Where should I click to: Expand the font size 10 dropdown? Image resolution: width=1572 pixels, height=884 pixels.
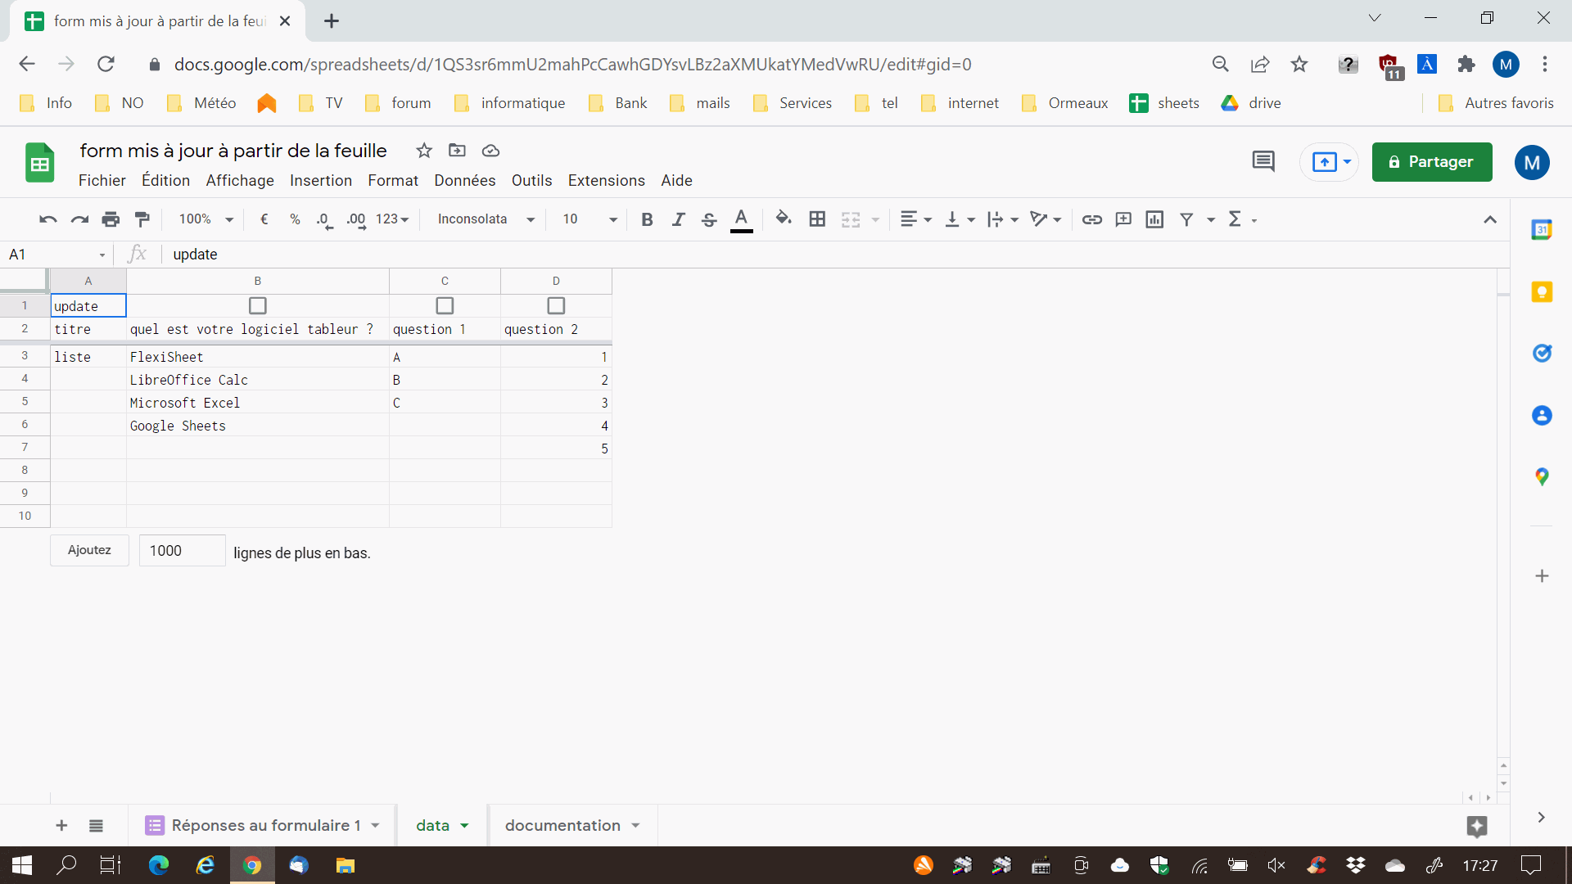coord(589,219)
